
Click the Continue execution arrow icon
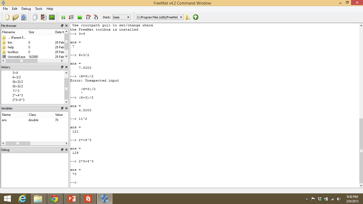(71, 17)
